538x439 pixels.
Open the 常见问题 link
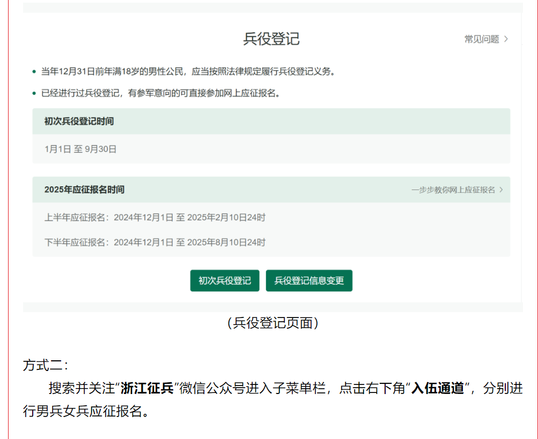tap(481, 39)
